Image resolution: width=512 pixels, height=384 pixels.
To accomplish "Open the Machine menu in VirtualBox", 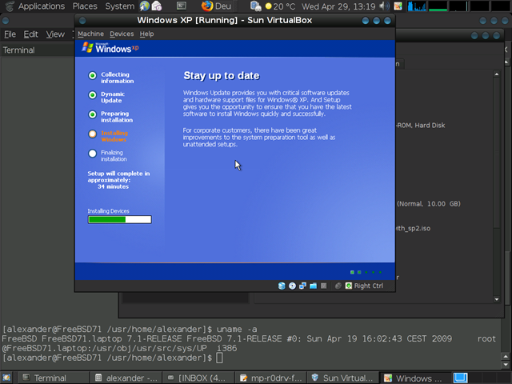I will click(90, 34).
